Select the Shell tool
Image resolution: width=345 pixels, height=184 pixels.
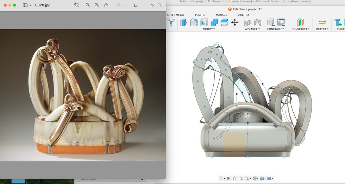click(x=204, y=23)
